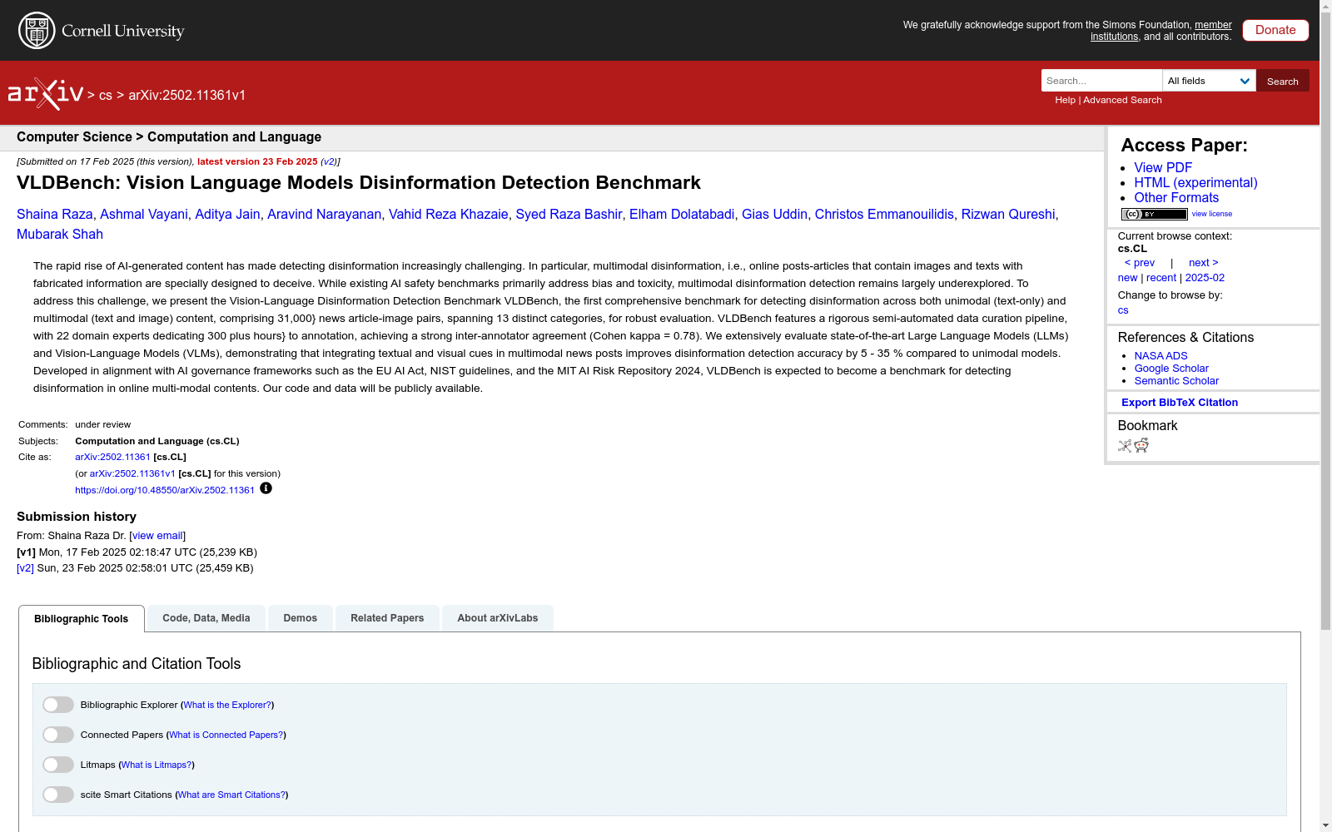Click What is Connected Papers? link
The image size is (1332, 832).
226,735
